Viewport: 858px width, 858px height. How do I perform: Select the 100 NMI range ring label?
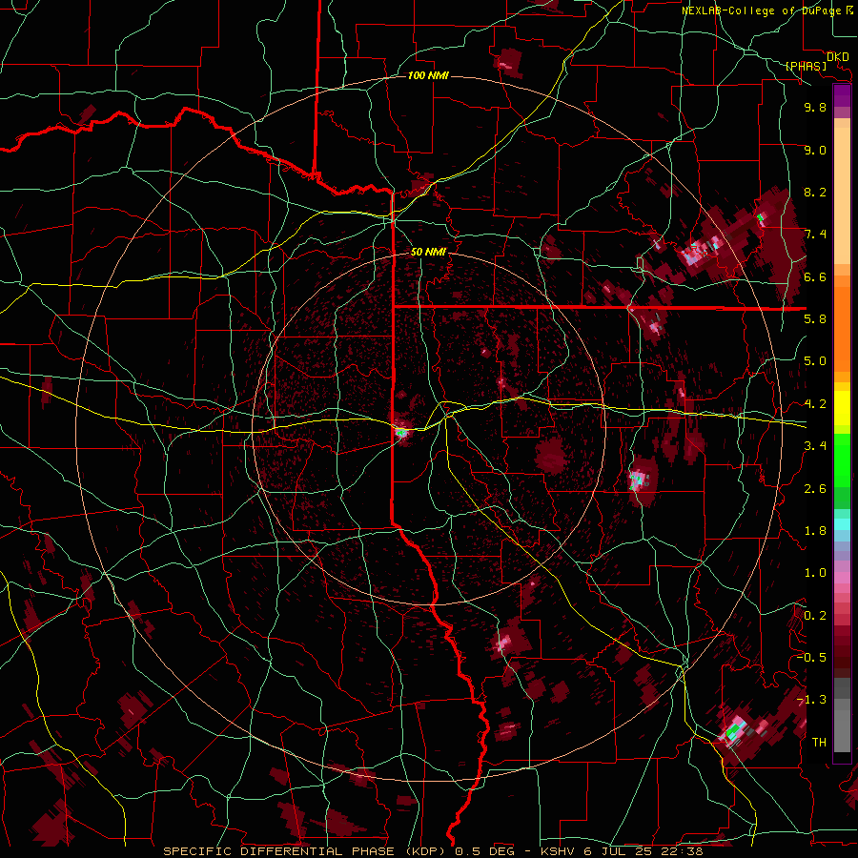coord(428,75)
